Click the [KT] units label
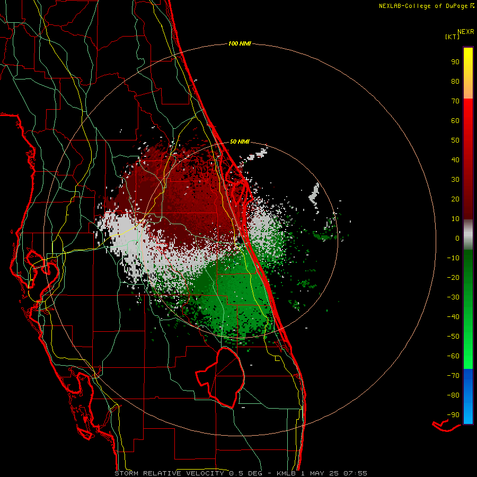Screen dimensions: 477x477 point(452,37)
